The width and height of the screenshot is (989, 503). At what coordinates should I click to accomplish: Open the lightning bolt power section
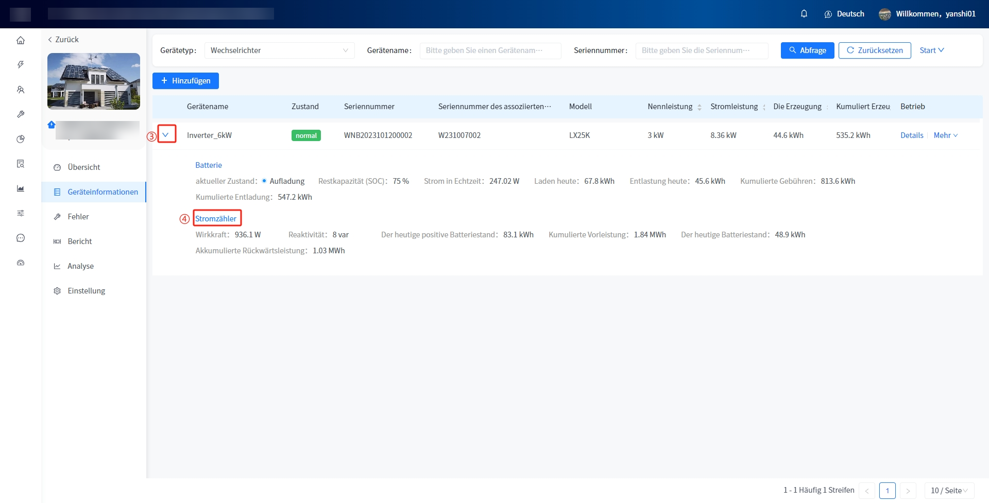point(21,65)
